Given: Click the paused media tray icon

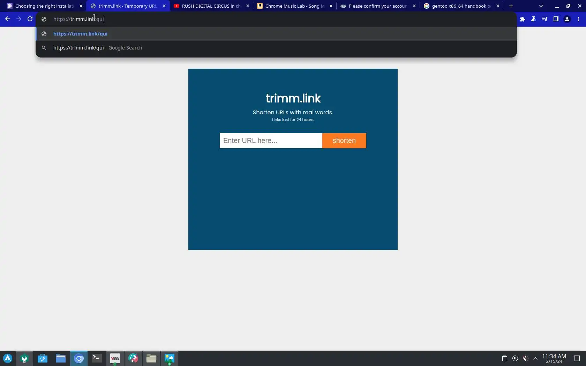Looking at the screenshot, I should pyautogui.click(x=515, y=358).
